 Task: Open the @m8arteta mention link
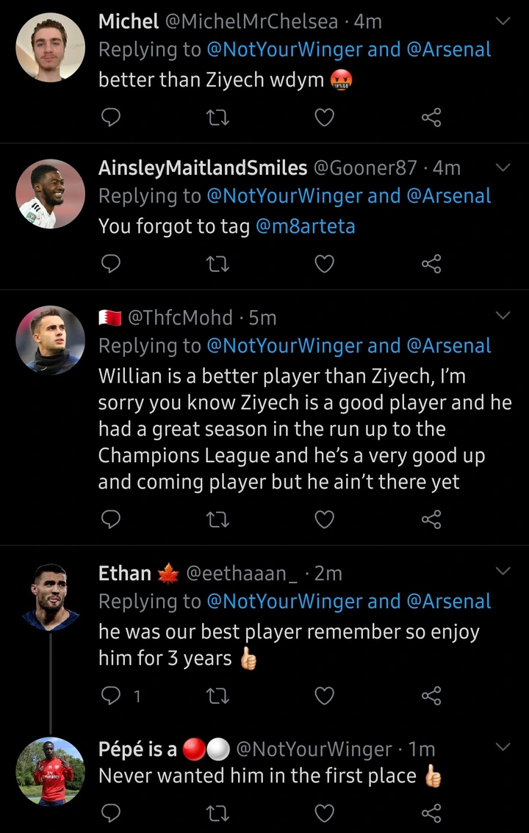(305, 227)
